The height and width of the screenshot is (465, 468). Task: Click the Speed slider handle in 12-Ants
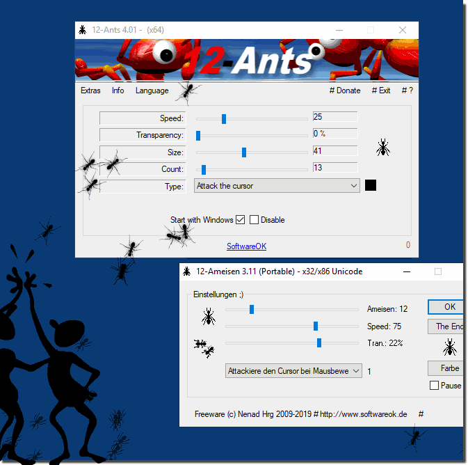[224, 118]
